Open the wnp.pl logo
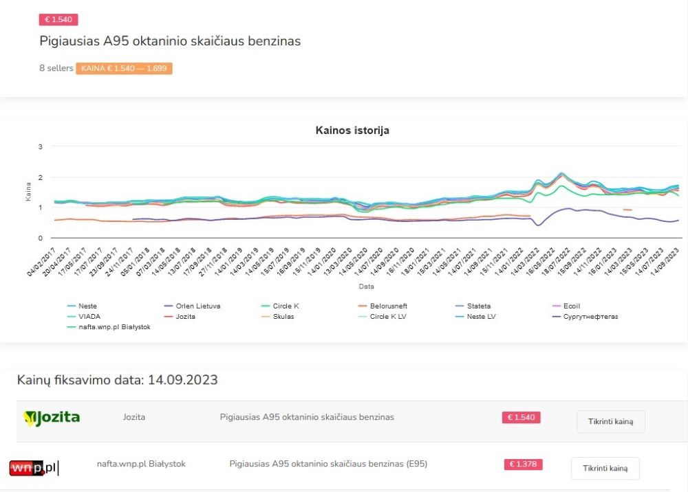This screenshot has height=492, width=688. pyautogui.click(x=34, y=467)
